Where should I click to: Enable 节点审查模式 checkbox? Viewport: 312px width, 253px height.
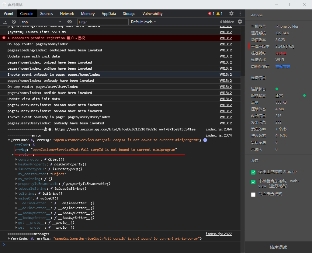[253, 195]
